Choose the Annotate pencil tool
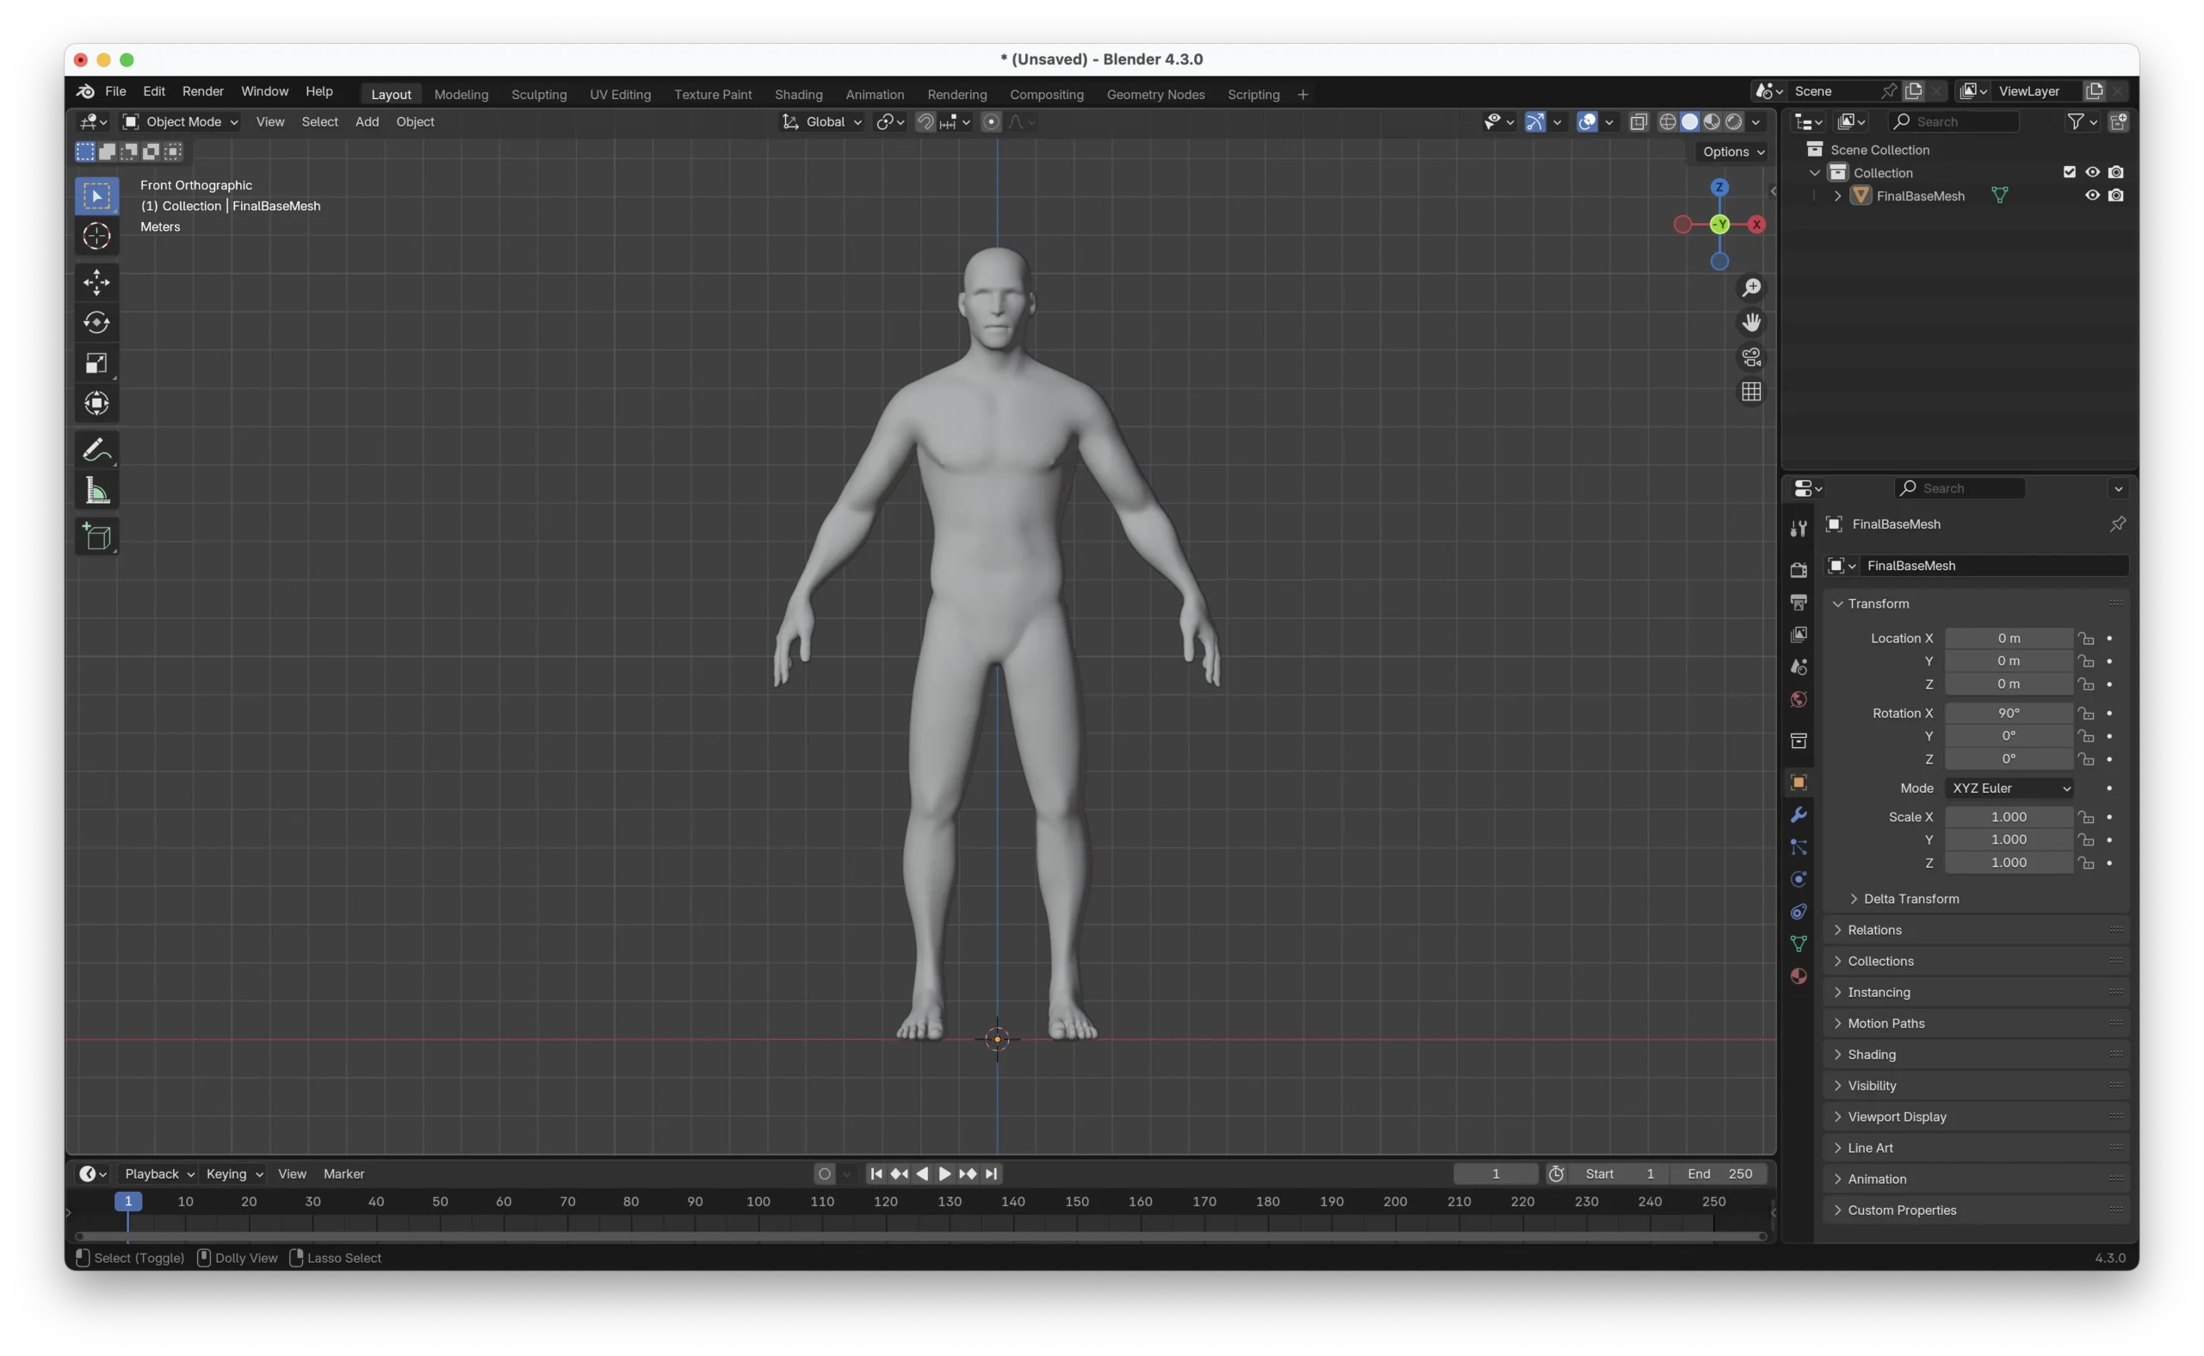Image resolution: width=2204 pixels, height=1356 pixels. [x=96, y=450]
